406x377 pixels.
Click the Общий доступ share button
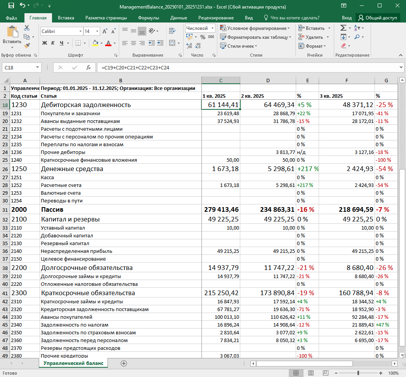click(378, 18)
